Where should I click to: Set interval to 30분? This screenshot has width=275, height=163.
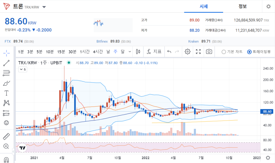click(x=73, y=52)
